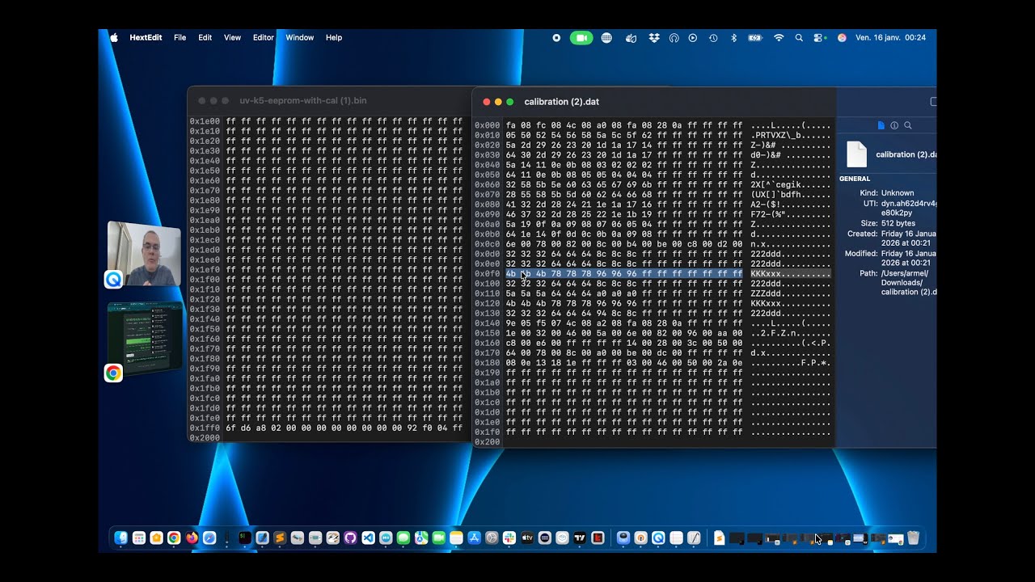Select the info circle tab in inspector

(x=894, y=125)
